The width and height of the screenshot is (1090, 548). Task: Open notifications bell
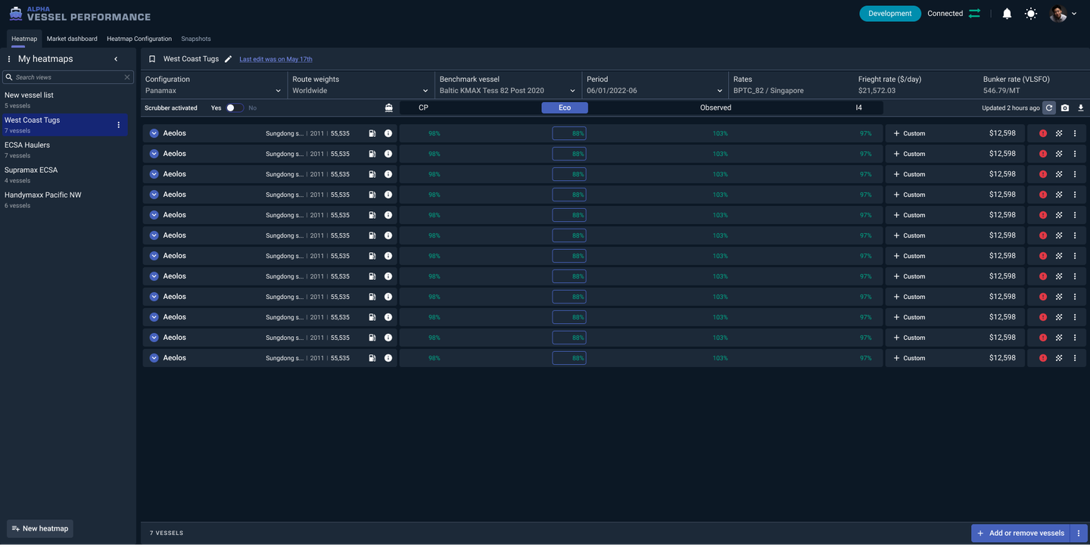click(1007, 14)
